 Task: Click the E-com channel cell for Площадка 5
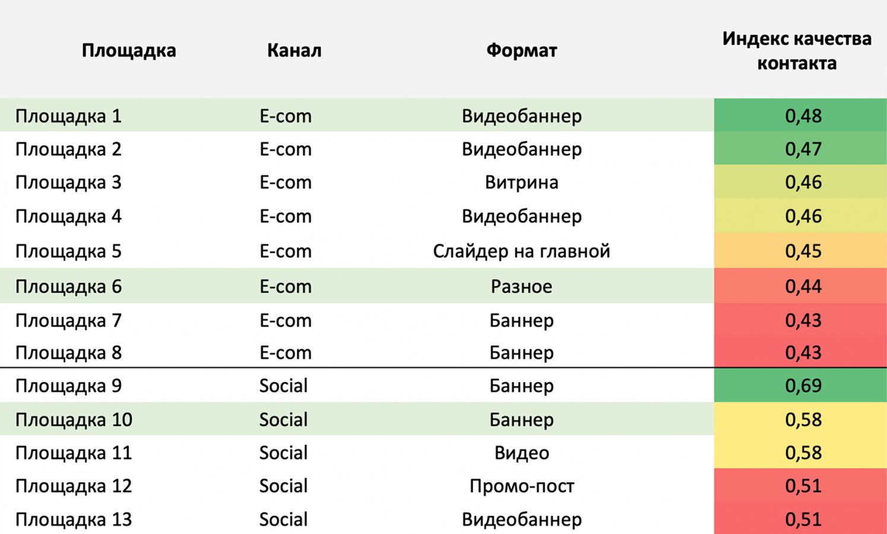tap(285, 251)
